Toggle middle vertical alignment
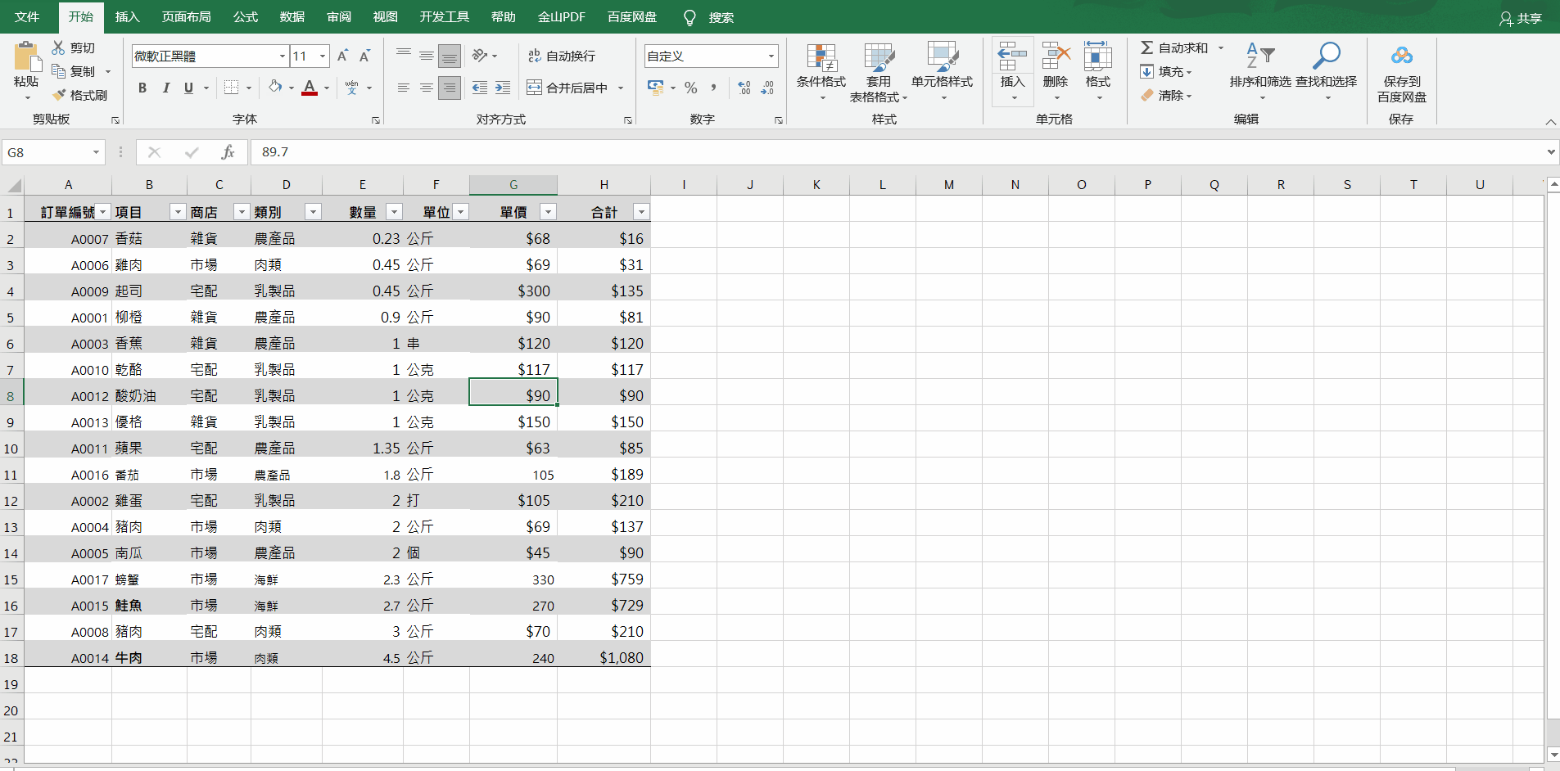The width and height of the screenshot is (1560, 771). [x=427, y=56]
